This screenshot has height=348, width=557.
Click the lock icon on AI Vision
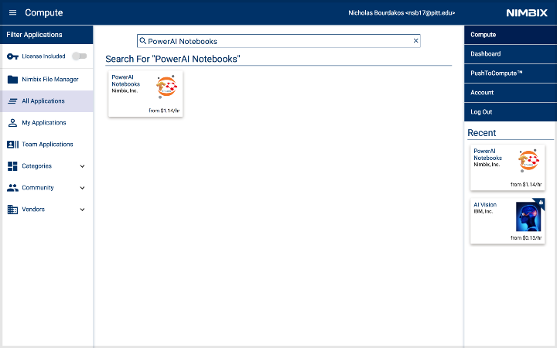pos(541,203)
